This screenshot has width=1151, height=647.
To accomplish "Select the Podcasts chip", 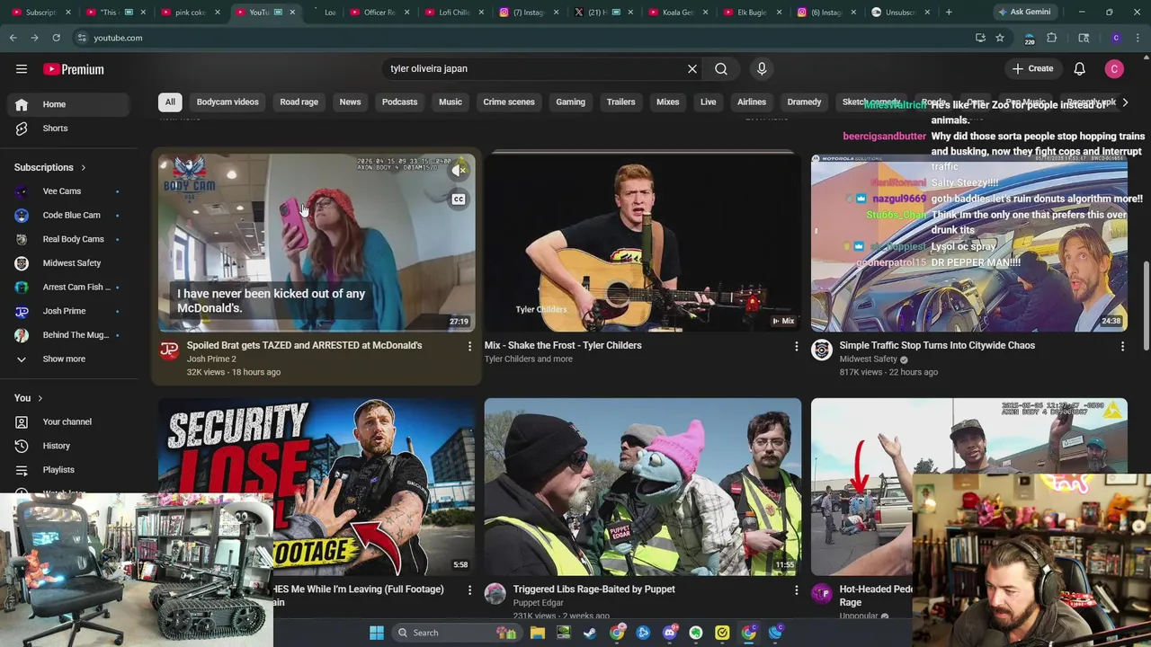I will click(x=399, y=102).
